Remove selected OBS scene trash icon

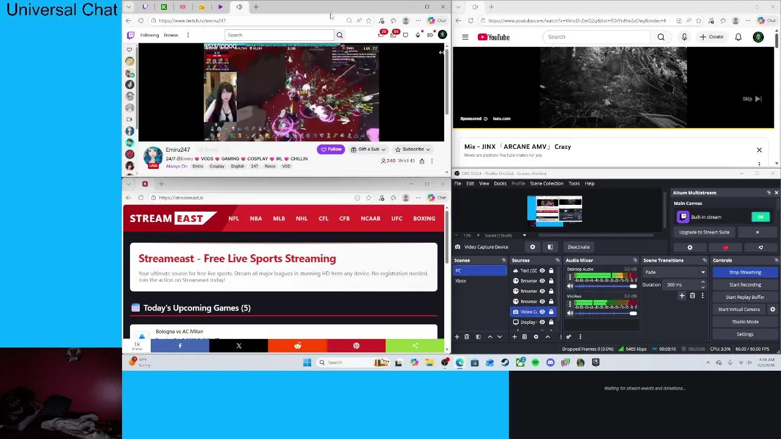(x=467, y=337)
